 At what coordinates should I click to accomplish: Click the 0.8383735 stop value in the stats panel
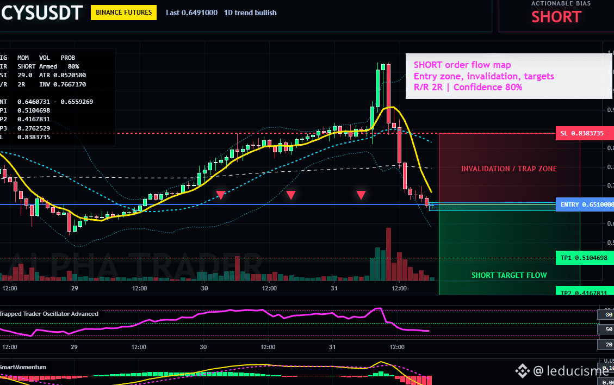(34, 137)
